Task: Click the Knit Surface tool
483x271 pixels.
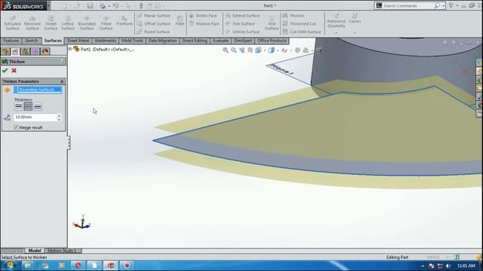Action: click(272, 23)
